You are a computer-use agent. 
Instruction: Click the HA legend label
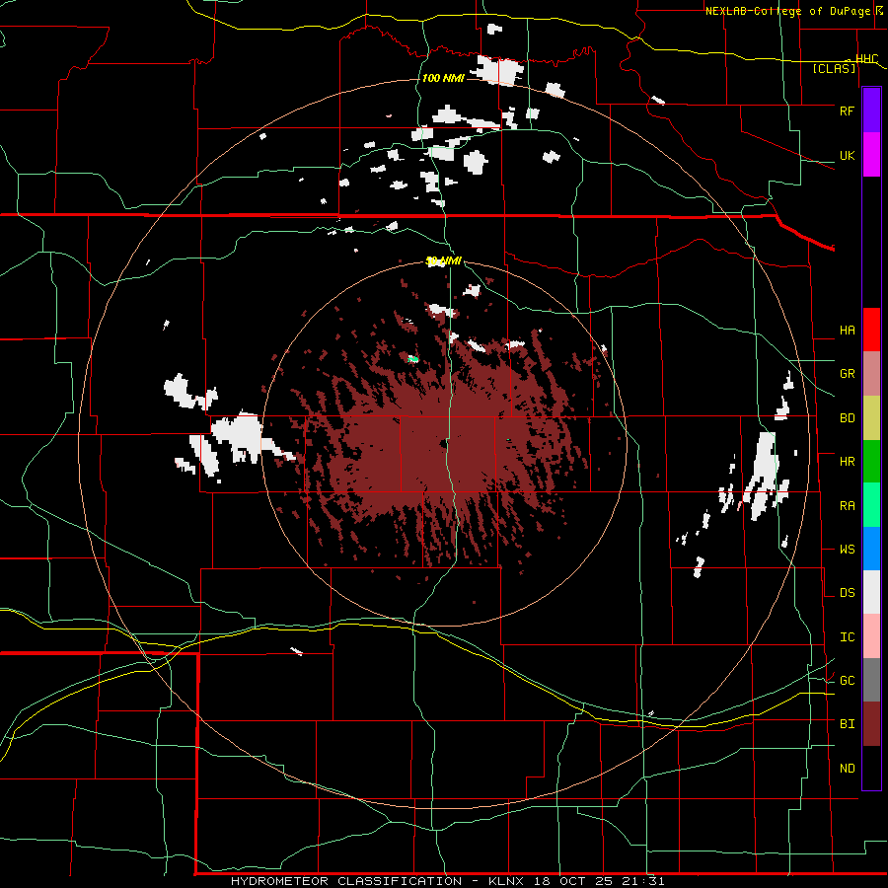848,331
